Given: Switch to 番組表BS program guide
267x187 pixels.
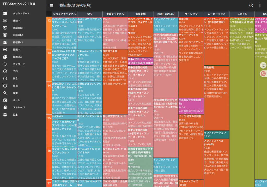Looking at the screenshot, I should coord(18,35).
